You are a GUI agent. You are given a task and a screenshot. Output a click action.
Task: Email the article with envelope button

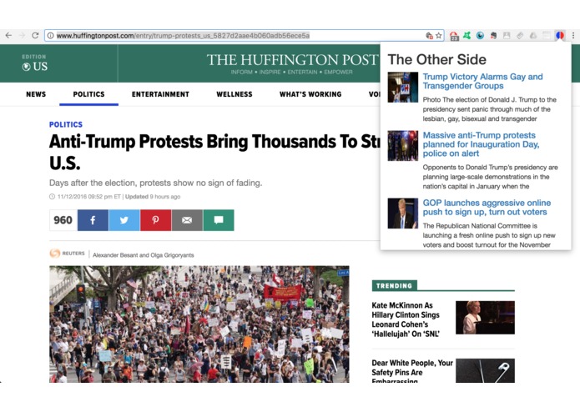click(187, 220)
